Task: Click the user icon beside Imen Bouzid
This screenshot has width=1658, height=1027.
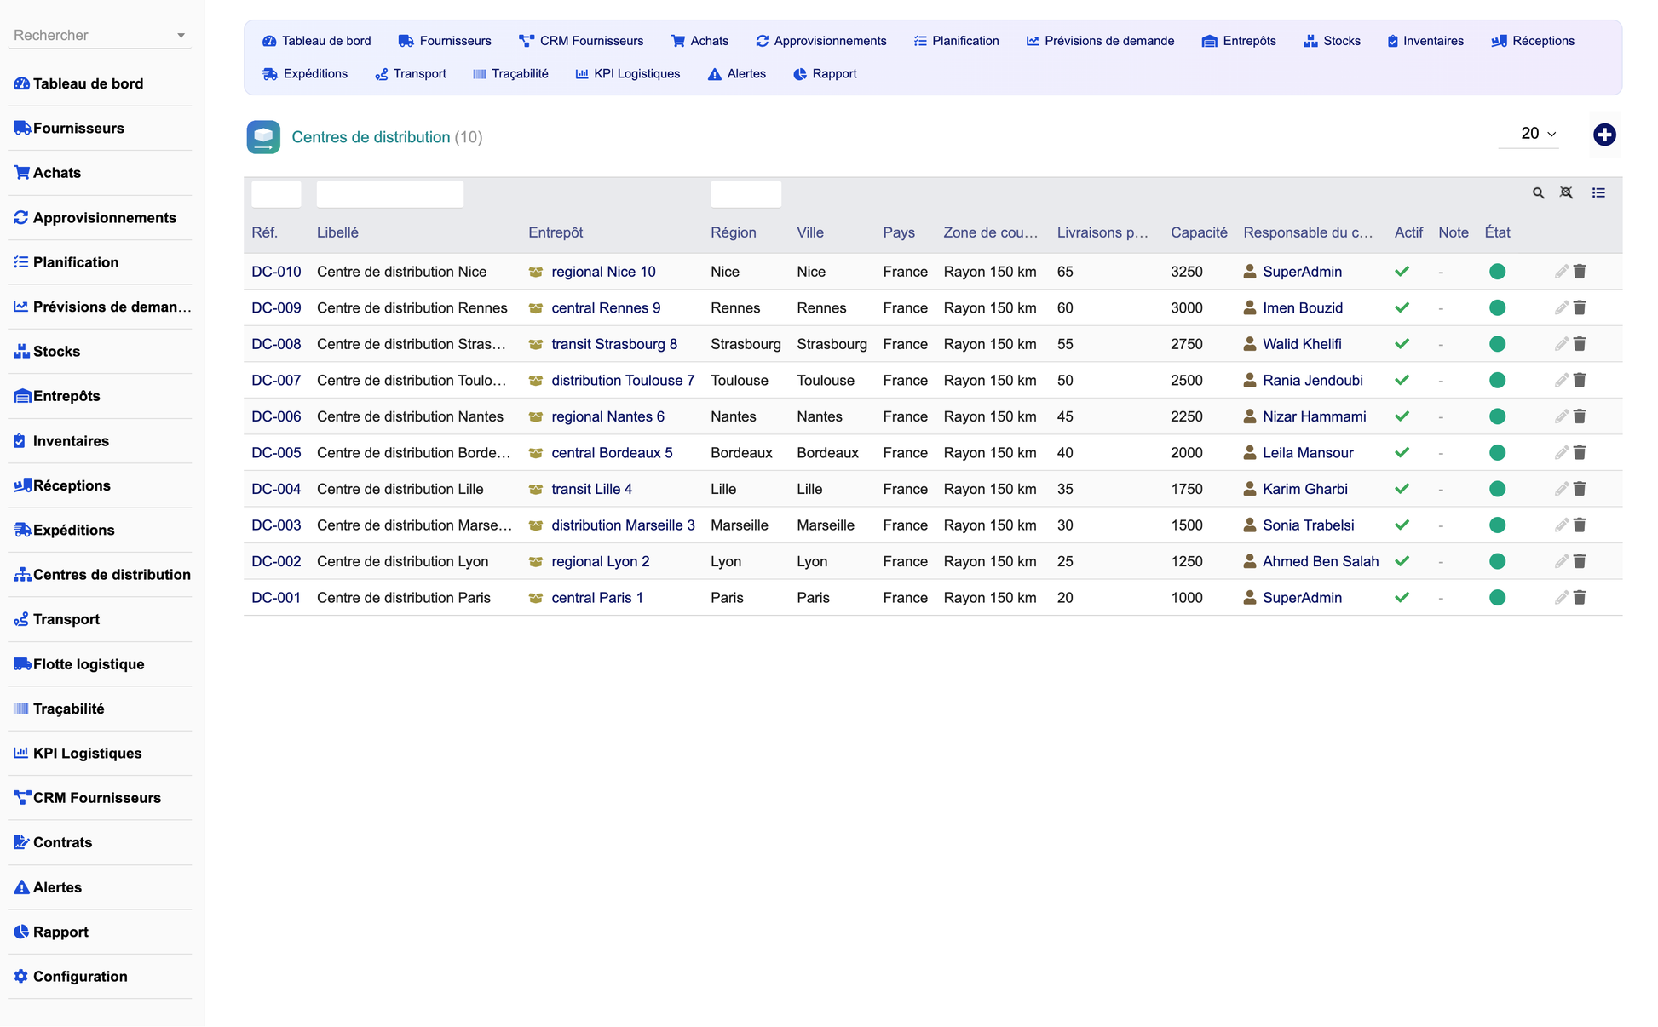Action: pos(1250,307)
